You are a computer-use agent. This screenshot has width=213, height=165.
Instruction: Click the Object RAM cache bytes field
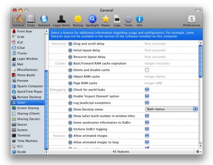[155, 76]
